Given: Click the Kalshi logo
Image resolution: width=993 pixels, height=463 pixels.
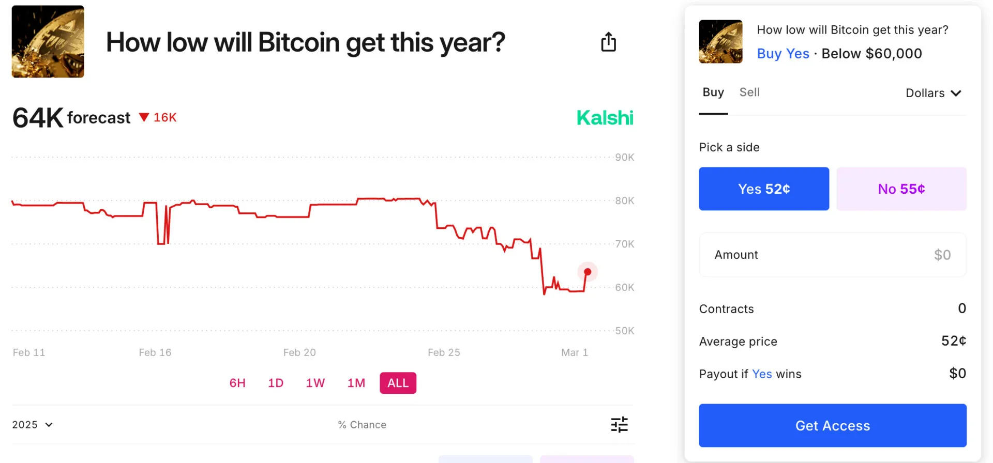Looking at the screenshot, I should [605, 117].
